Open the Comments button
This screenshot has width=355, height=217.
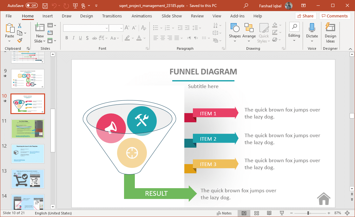click(x=335, y=16)
